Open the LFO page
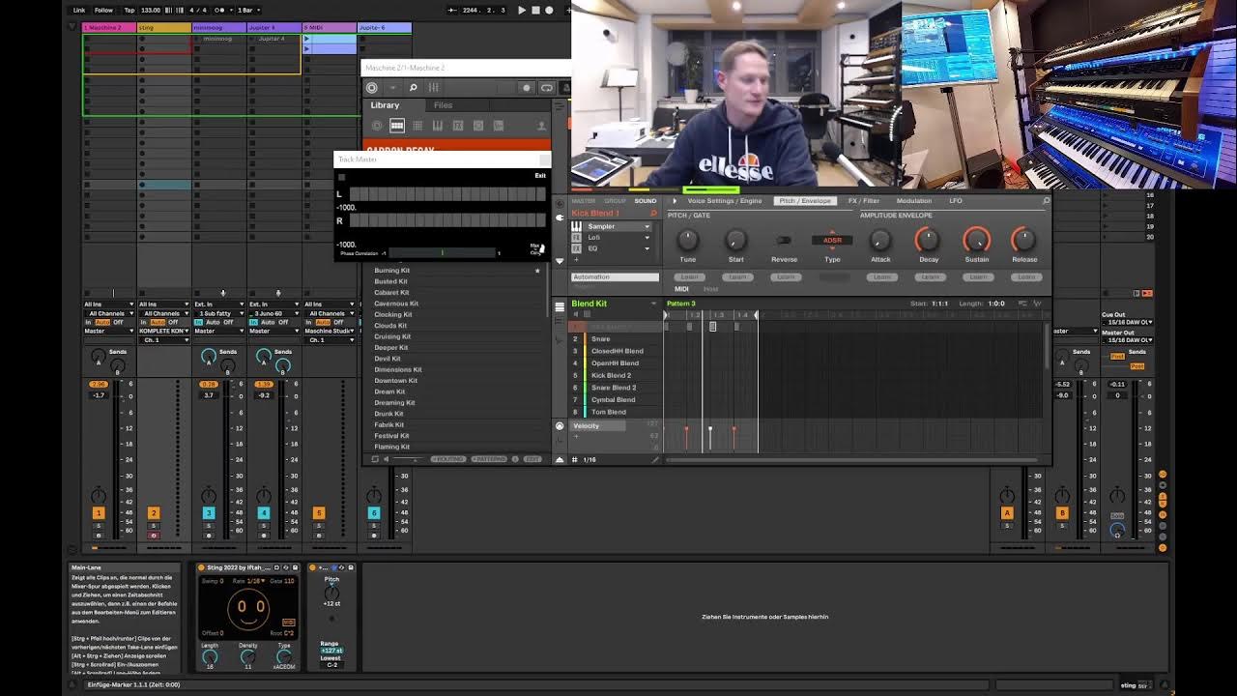The height and width of the screenshot is (696, 1237). coord(955,201)
